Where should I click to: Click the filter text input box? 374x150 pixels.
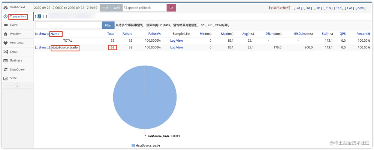coord(68,25)
